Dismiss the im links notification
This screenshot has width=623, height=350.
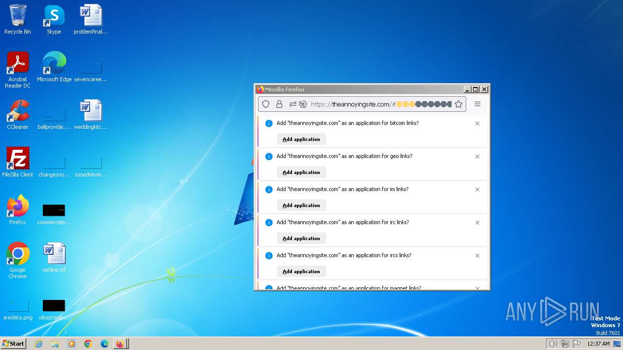pos(477,190)
